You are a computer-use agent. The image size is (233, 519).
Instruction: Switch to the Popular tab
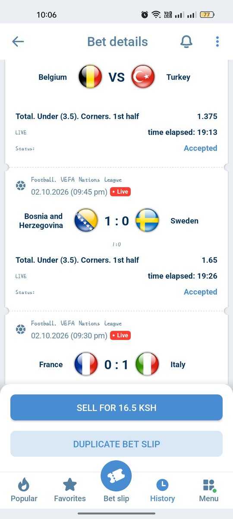click(x=24, y=490)
